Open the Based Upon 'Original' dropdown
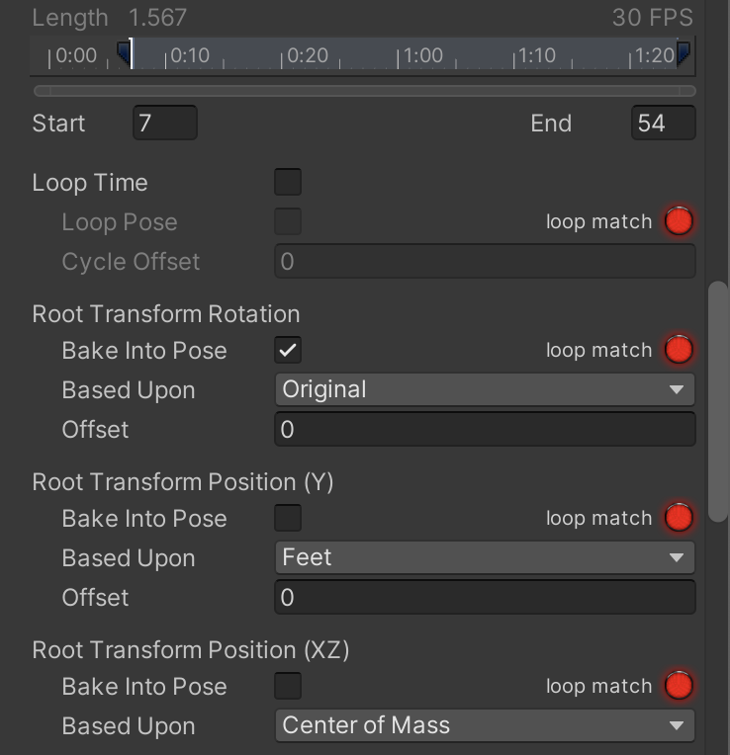Screen dimensions: 730x755 pos(484,389)
